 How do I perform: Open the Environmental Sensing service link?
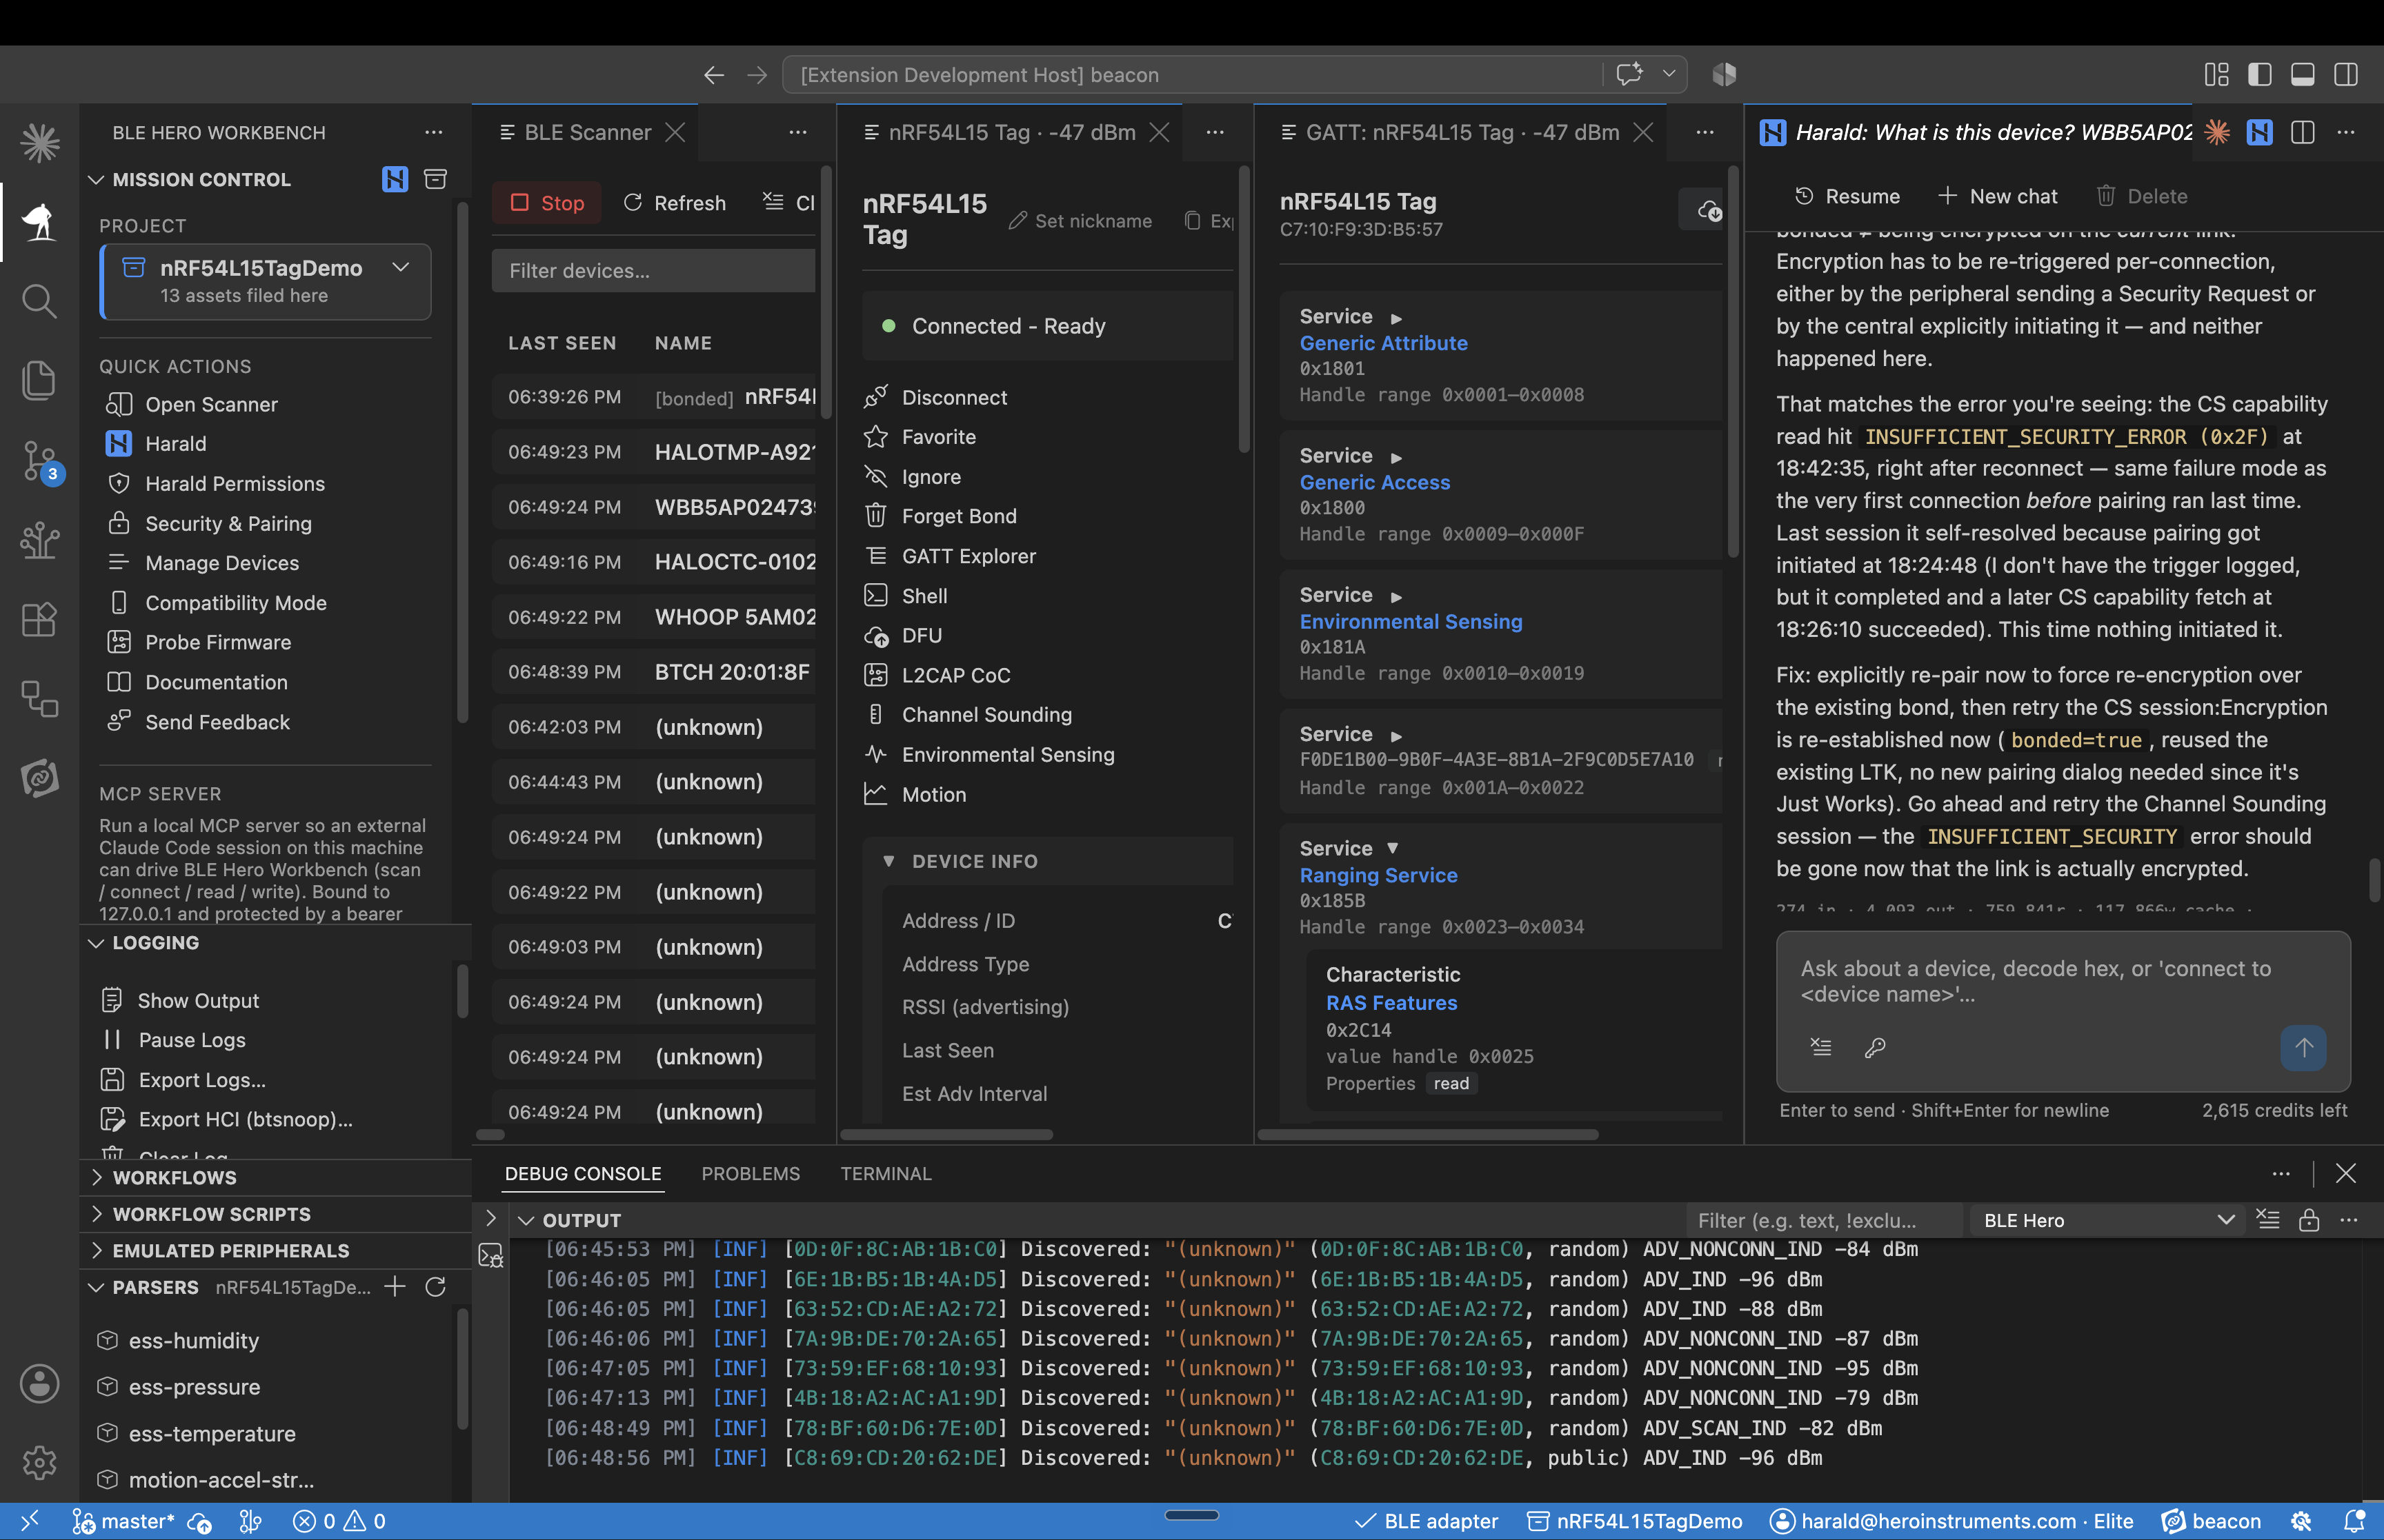(x=1411, y=621)
